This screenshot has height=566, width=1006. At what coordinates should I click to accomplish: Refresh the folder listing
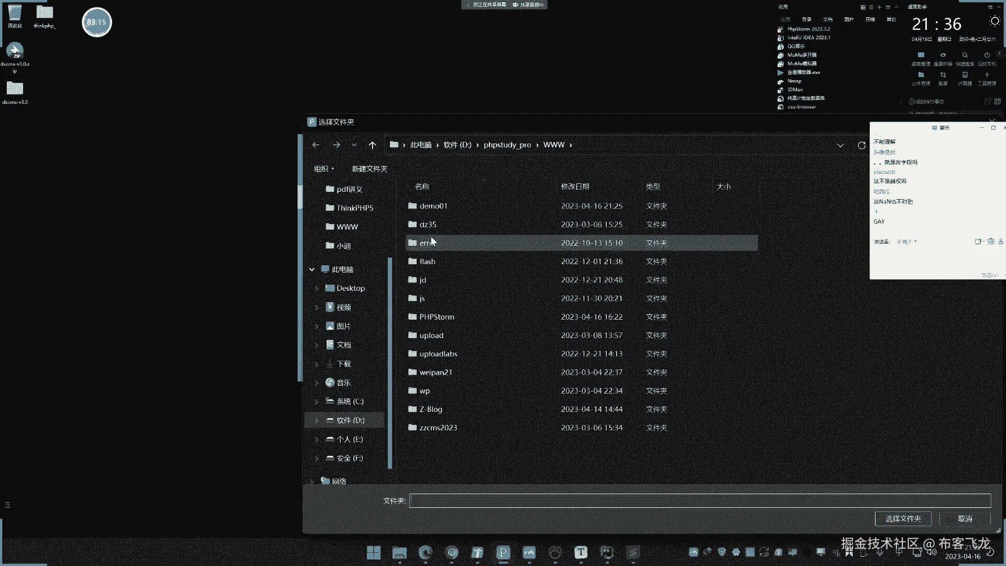[861, 145]
